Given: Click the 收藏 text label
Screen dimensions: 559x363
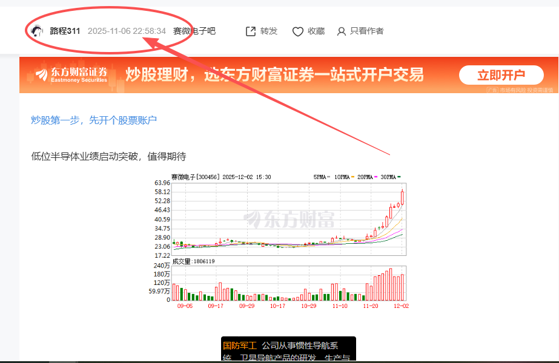Looking at the screenshot, I should (316, 31).
